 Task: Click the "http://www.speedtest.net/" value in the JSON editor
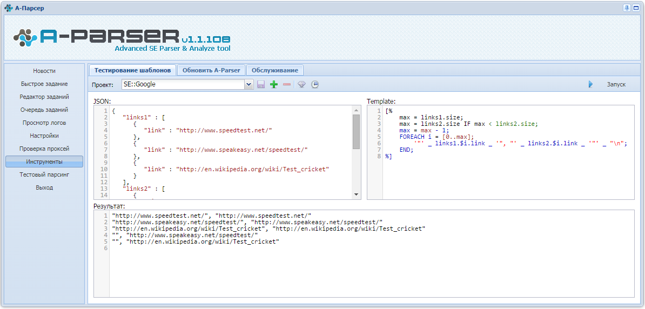[224, 130]
